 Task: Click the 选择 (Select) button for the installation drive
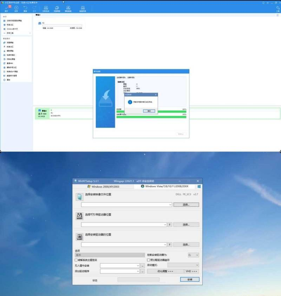pyautogui.click(x=186, y=245)
